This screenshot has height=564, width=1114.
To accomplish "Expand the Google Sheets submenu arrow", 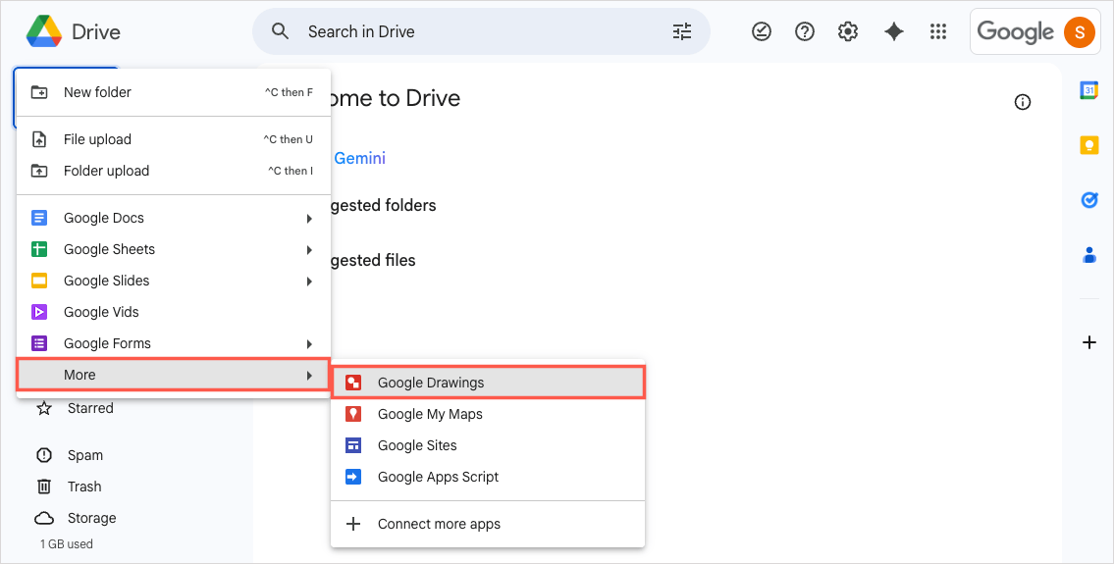I will [309, 249].
